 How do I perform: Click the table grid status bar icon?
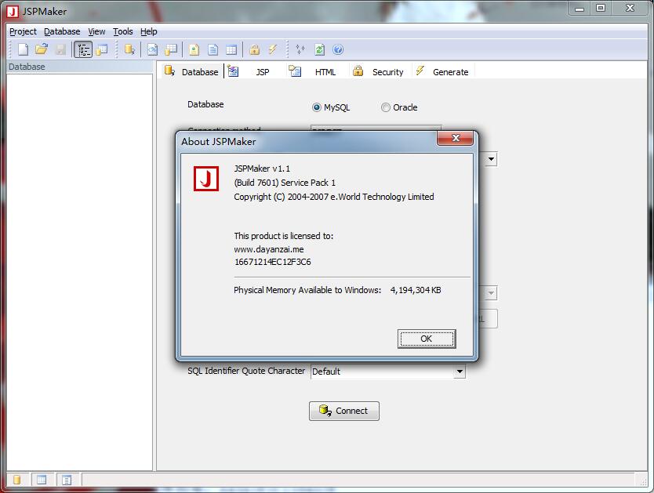point(42,480)
